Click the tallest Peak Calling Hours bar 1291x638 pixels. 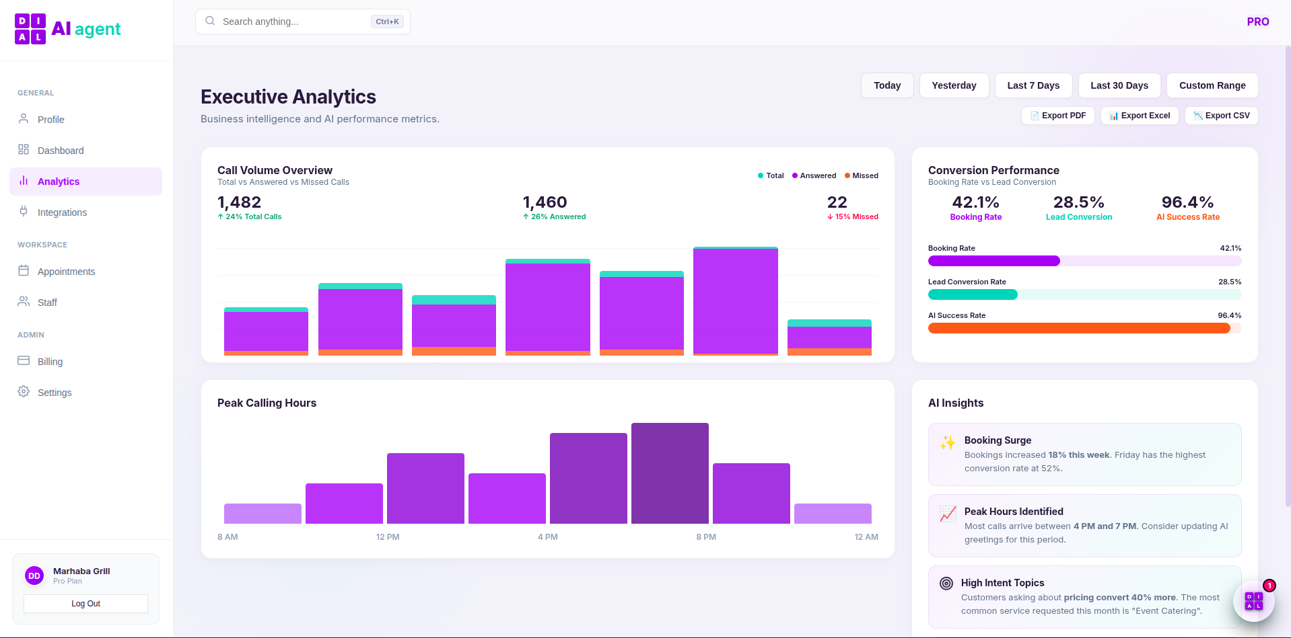pyautogui.click(x=670, y=473)
